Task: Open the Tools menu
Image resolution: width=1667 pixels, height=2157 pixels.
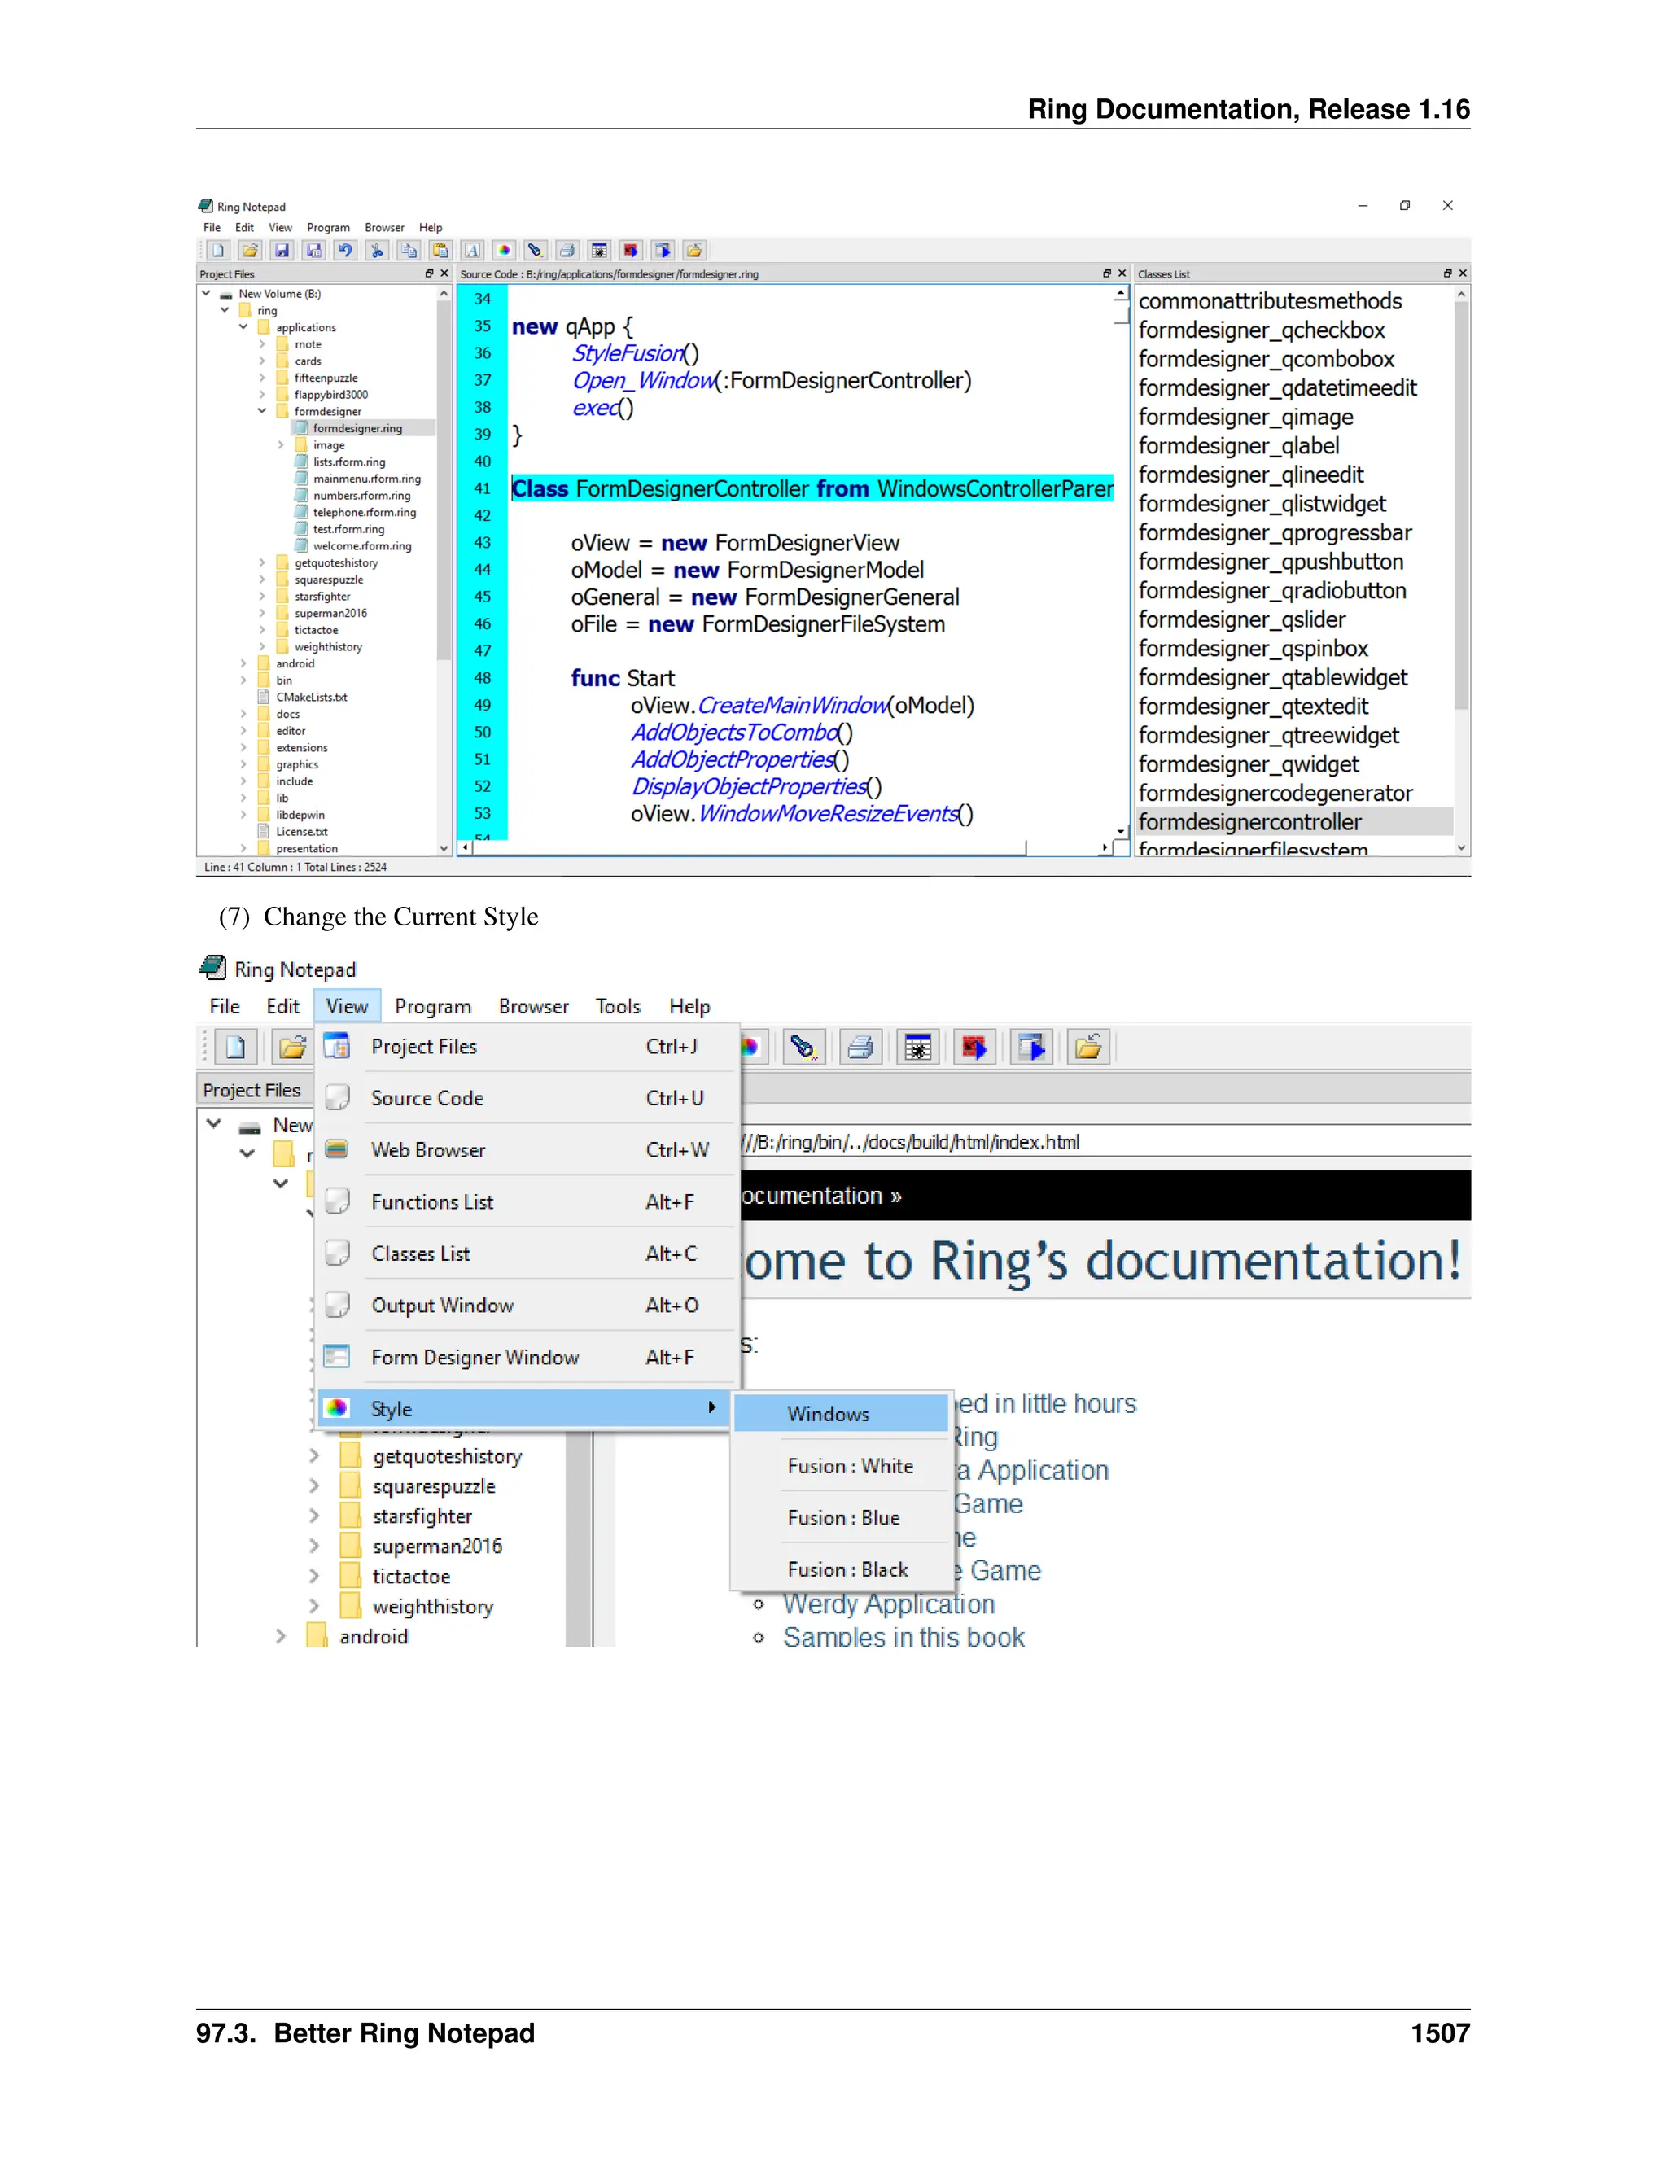Action: 617,1006
